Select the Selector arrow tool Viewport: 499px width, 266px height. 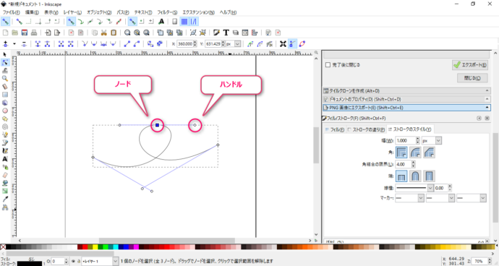tap(5, 54)
